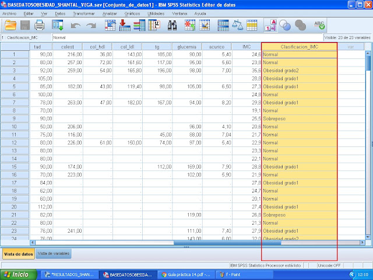
Task: Select the IMC column header
Action: pyautogui.click(x=247, y=47)
